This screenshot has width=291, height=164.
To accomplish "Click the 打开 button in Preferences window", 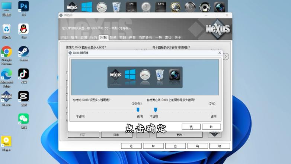I will click(x=83, y=135).
